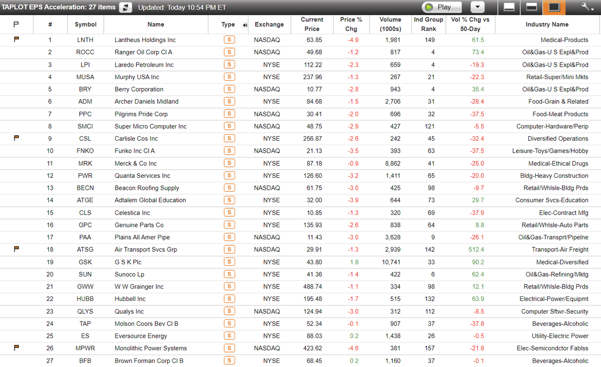Click the Elec-Semicondctor Fablss industry cell
This screenshot has height=367, width=601.
pyautogui.click(x=552, y=348)
